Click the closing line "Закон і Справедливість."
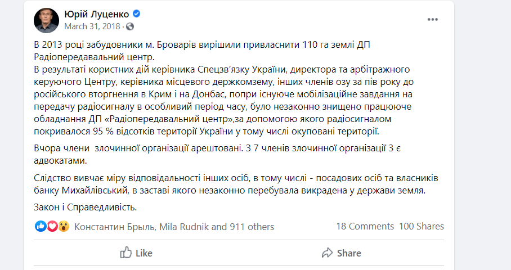This screenshot has height=270, width=511. (x=86, y=207)
